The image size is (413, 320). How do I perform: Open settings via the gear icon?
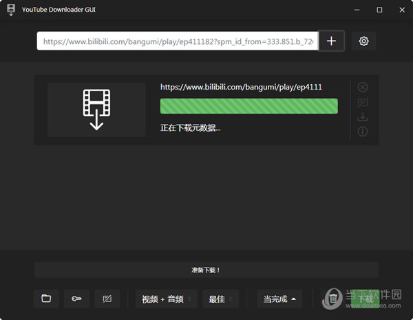coord(363,41)
